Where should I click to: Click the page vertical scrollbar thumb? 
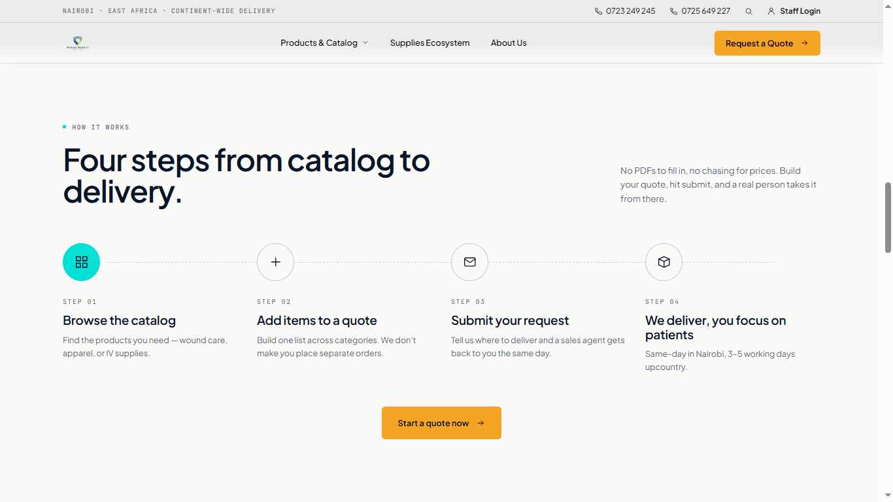[x=888, y=218]
